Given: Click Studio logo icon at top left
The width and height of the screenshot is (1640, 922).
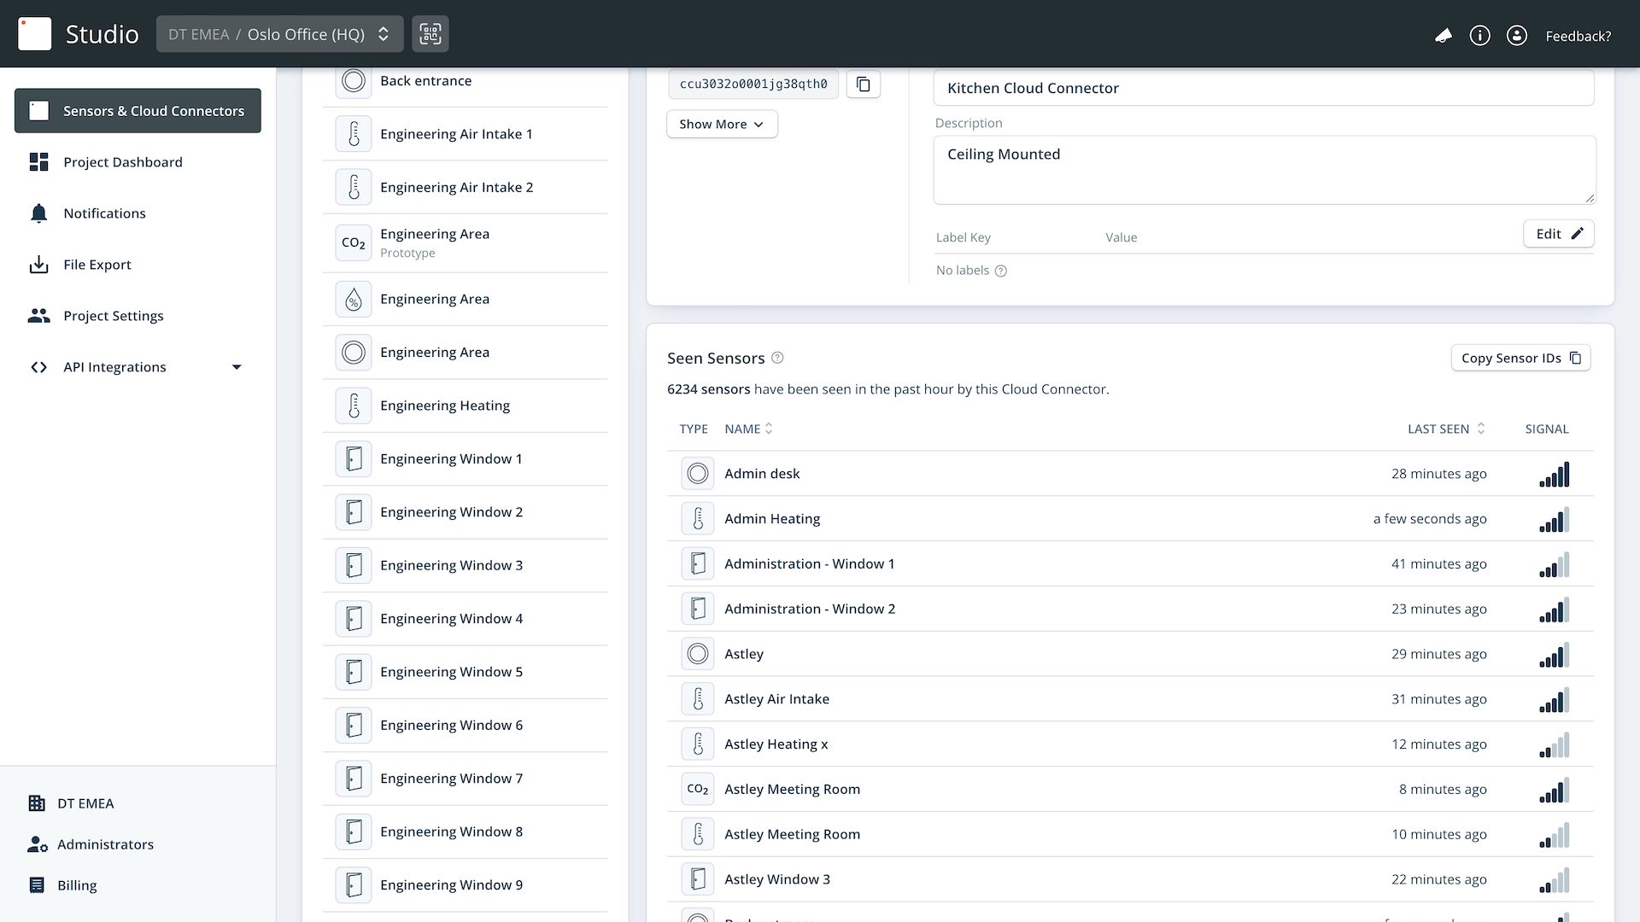Looking at the screenshot, I should pos(35,34).
